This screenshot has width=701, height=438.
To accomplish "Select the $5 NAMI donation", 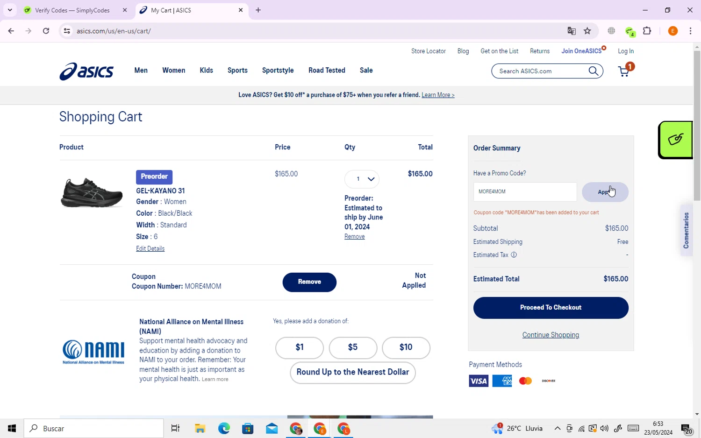I will click(x=353, y=348).
